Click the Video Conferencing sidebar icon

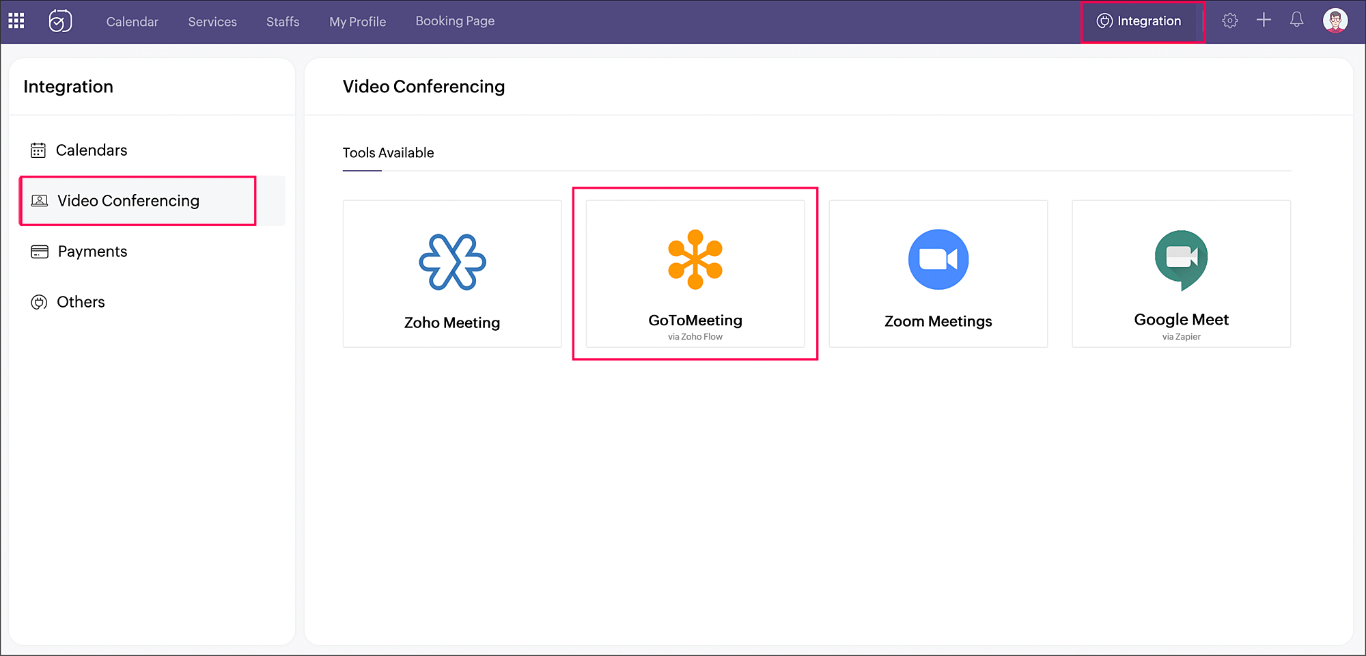point(40,201)
